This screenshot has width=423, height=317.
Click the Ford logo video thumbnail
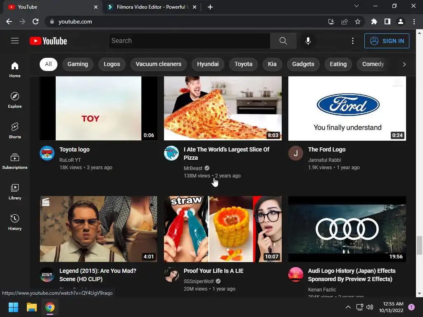pyautogui.click(x=347, y=109)
